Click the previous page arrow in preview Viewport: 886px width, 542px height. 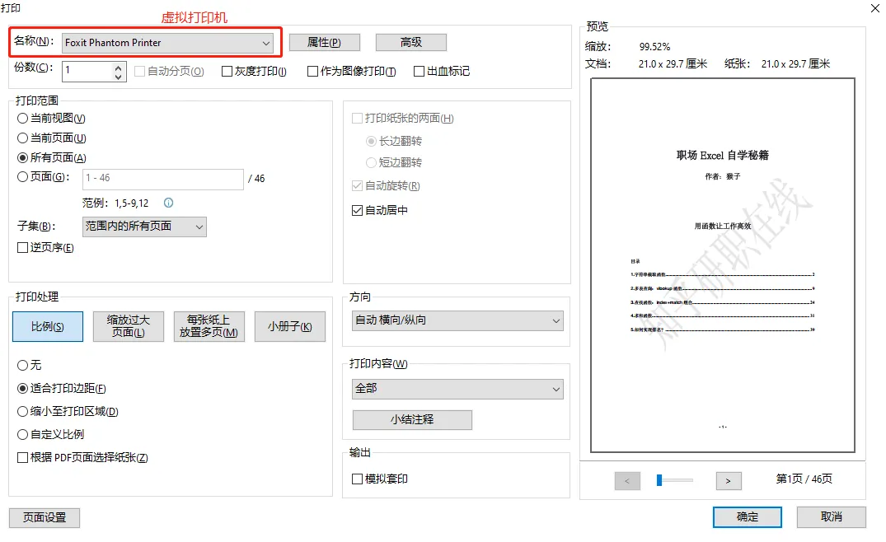click(x=627, y=480)
